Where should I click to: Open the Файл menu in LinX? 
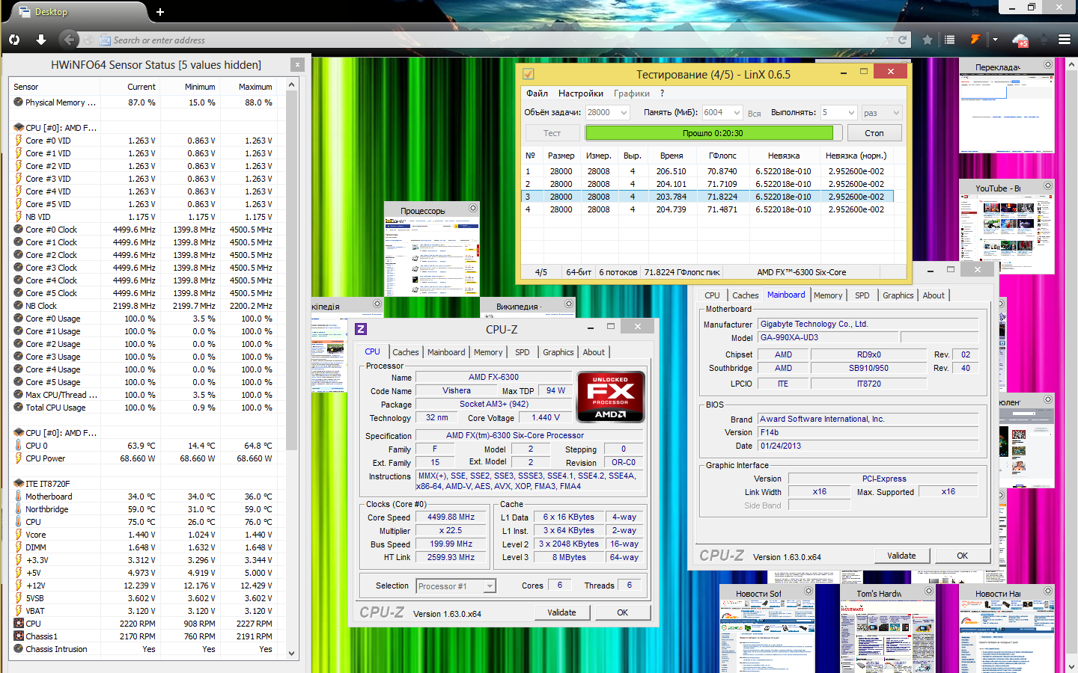coord(537,93)
